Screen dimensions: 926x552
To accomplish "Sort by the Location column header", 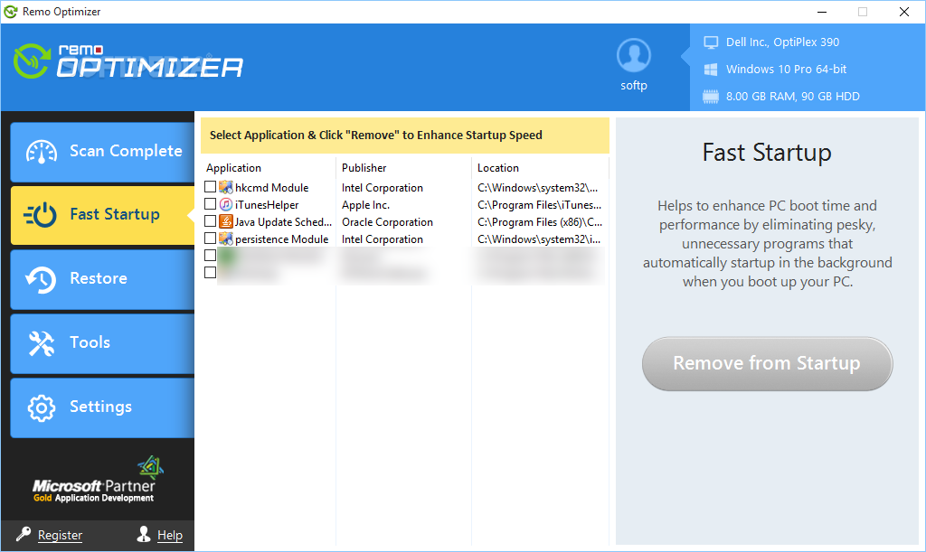I will 498,168.
